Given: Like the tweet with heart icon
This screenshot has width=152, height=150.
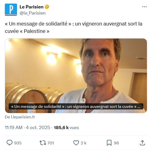Looking at the screenshot, I should coord(76,143).
